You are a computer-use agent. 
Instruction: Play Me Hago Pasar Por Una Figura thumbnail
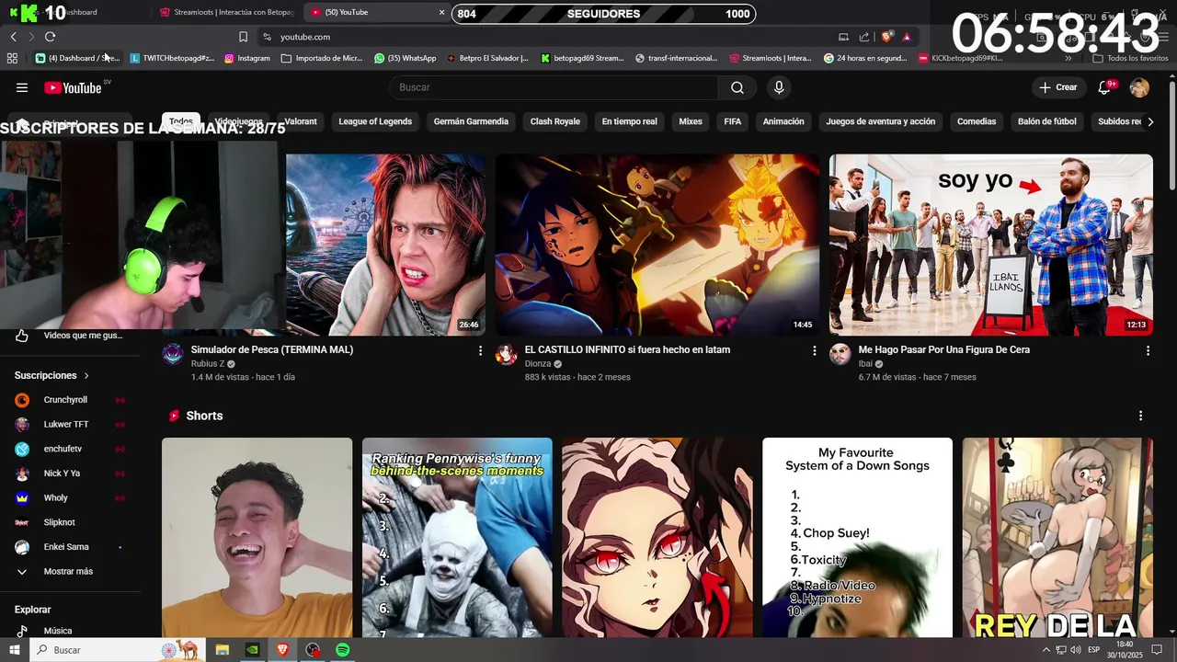click(990, 245)
